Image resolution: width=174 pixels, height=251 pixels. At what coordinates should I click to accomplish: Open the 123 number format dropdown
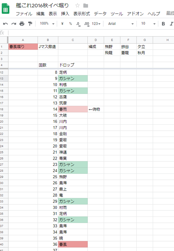tap(96, 24)
